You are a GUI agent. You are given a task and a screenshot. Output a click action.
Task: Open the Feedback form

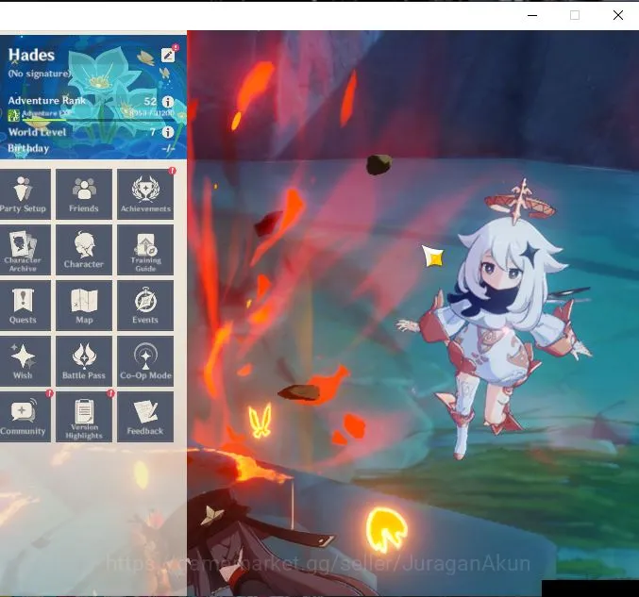click(x=145, y=417)
